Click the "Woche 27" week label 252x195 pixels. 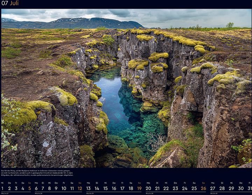[x=4, y=193]
